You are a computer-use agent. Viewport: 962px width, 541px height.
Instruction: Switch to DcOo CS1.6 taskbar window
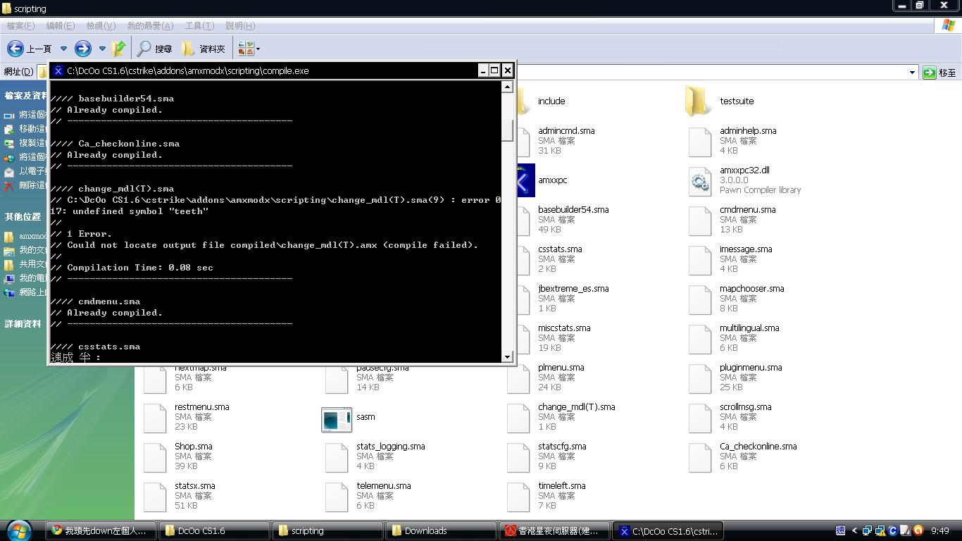[x=214, y=530]
